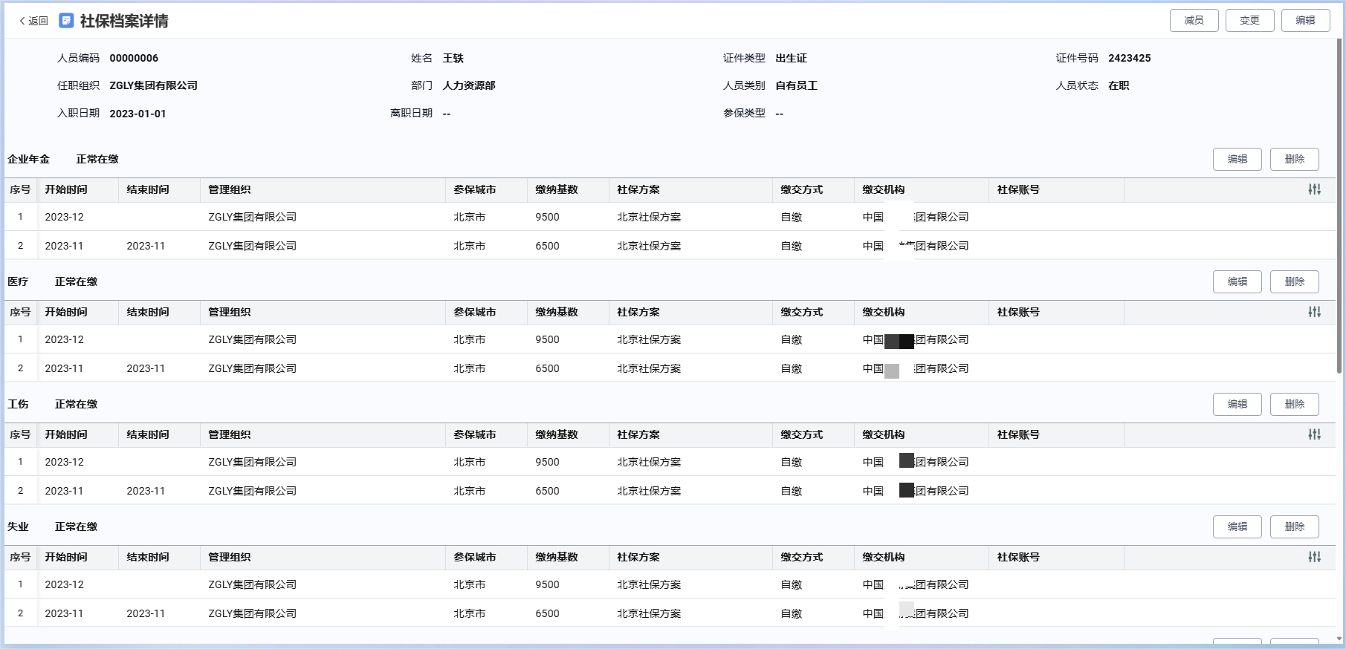Image resolution: width=1346 pixels, height=649 pixels.
Task: Select 北京社保方案 in 工伤 row 1
Action: [x=649, y=462]
